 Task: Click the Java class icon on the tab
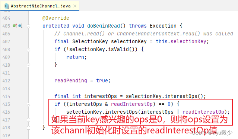tap(6, 6)
